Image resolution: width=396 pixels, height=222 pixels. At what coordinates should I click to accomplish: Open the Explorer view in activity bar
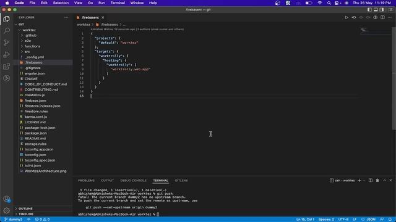point(7,19)
